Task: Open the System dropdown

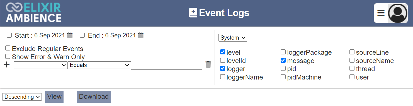Action: pyautogui.click(x=233, y=38)
